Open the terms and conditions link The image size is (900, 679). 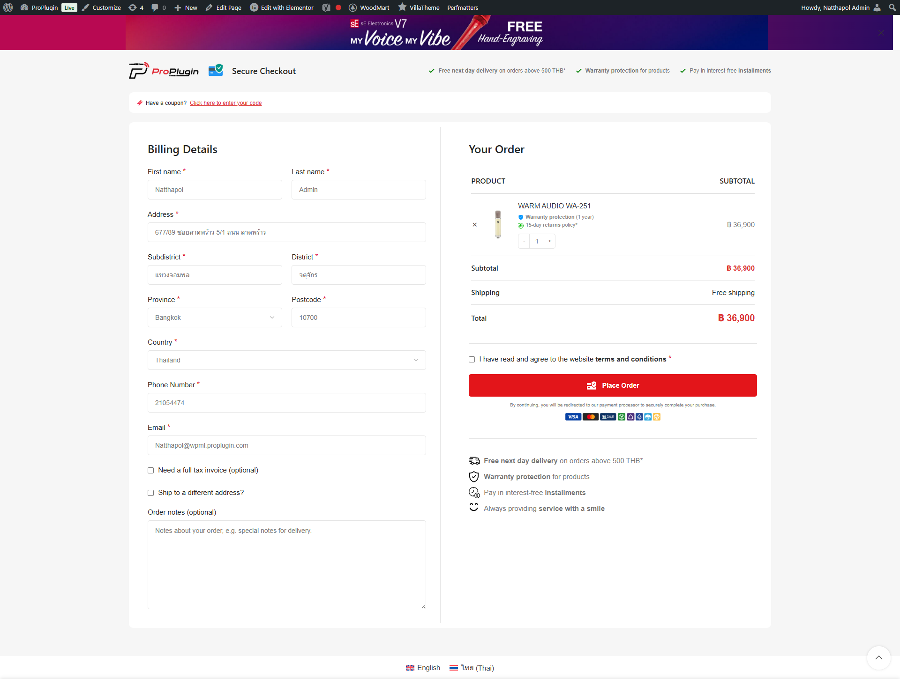point(630,359)
